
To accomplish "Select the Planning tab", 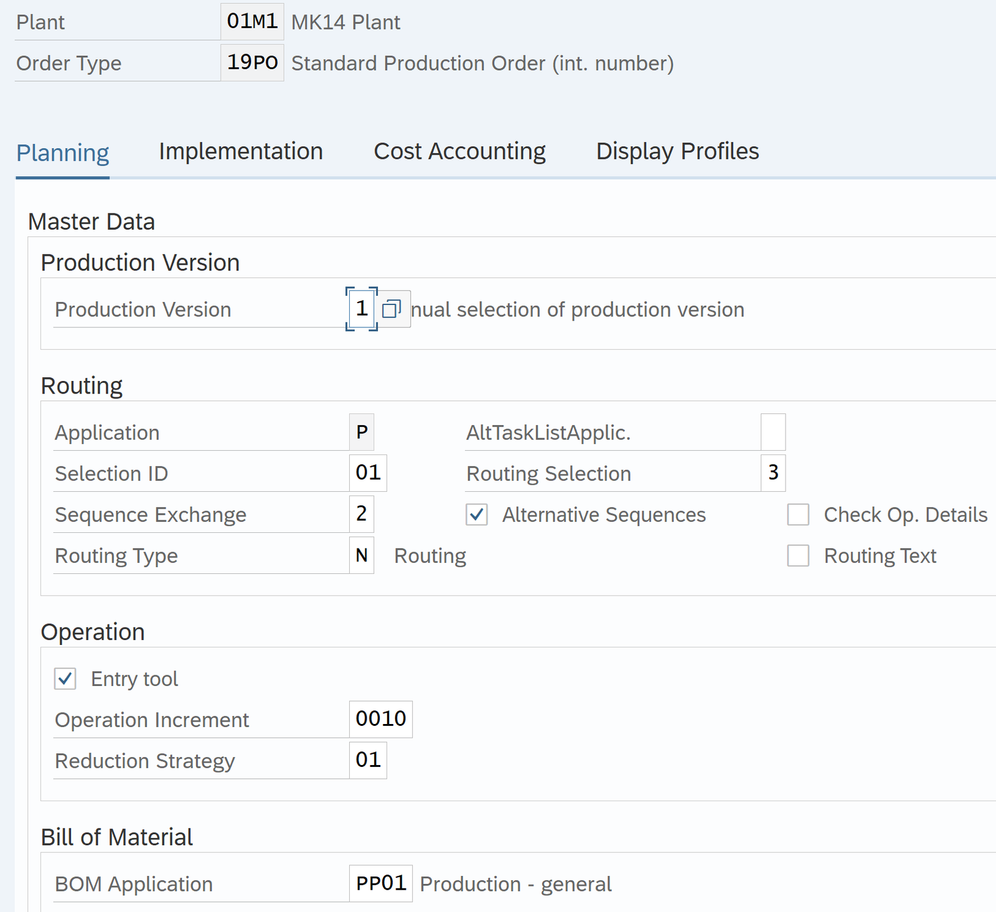I will (x=62, y=153).
